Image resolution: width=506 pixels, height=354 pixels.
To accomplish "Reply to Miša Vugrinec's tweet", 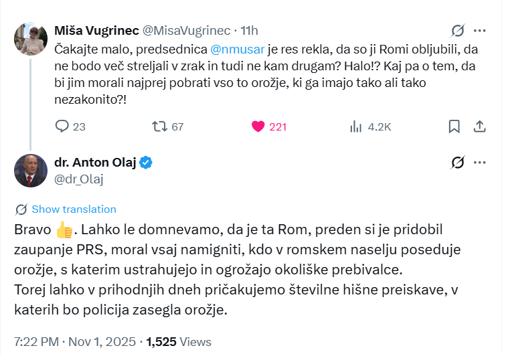I will (x=62, y=126).
